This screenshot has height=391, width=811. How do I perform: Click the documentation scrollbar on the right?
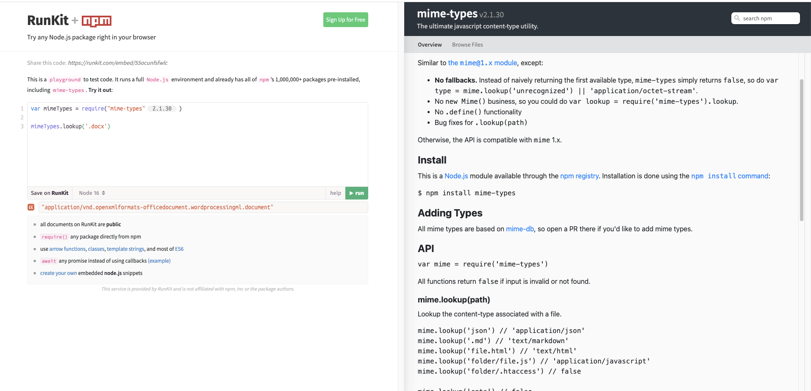pos(802,148)
